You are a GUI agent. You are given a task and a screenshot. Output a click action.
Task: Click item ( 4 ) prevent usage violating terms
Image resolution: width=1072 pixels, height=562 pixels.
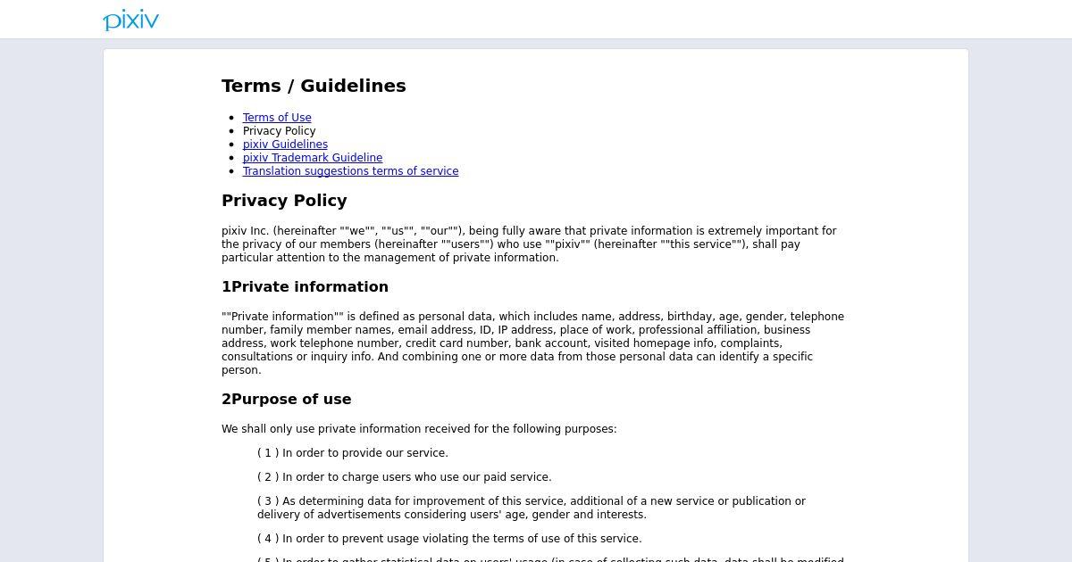(x=449, y=539)
